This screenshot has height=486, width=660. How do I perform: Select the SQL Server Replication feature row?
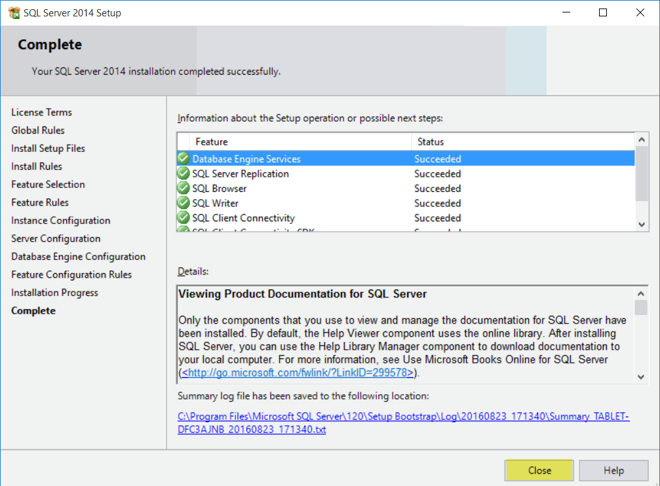click(x=406, y=174)
